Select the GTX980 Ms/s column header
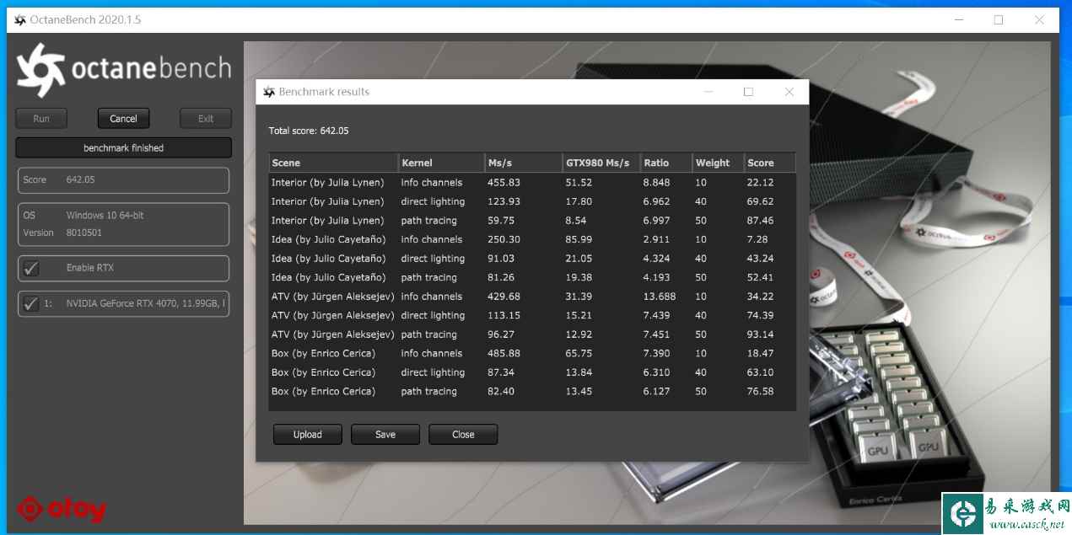Viewport: 1072px width, 535px height. pos(601,163)
